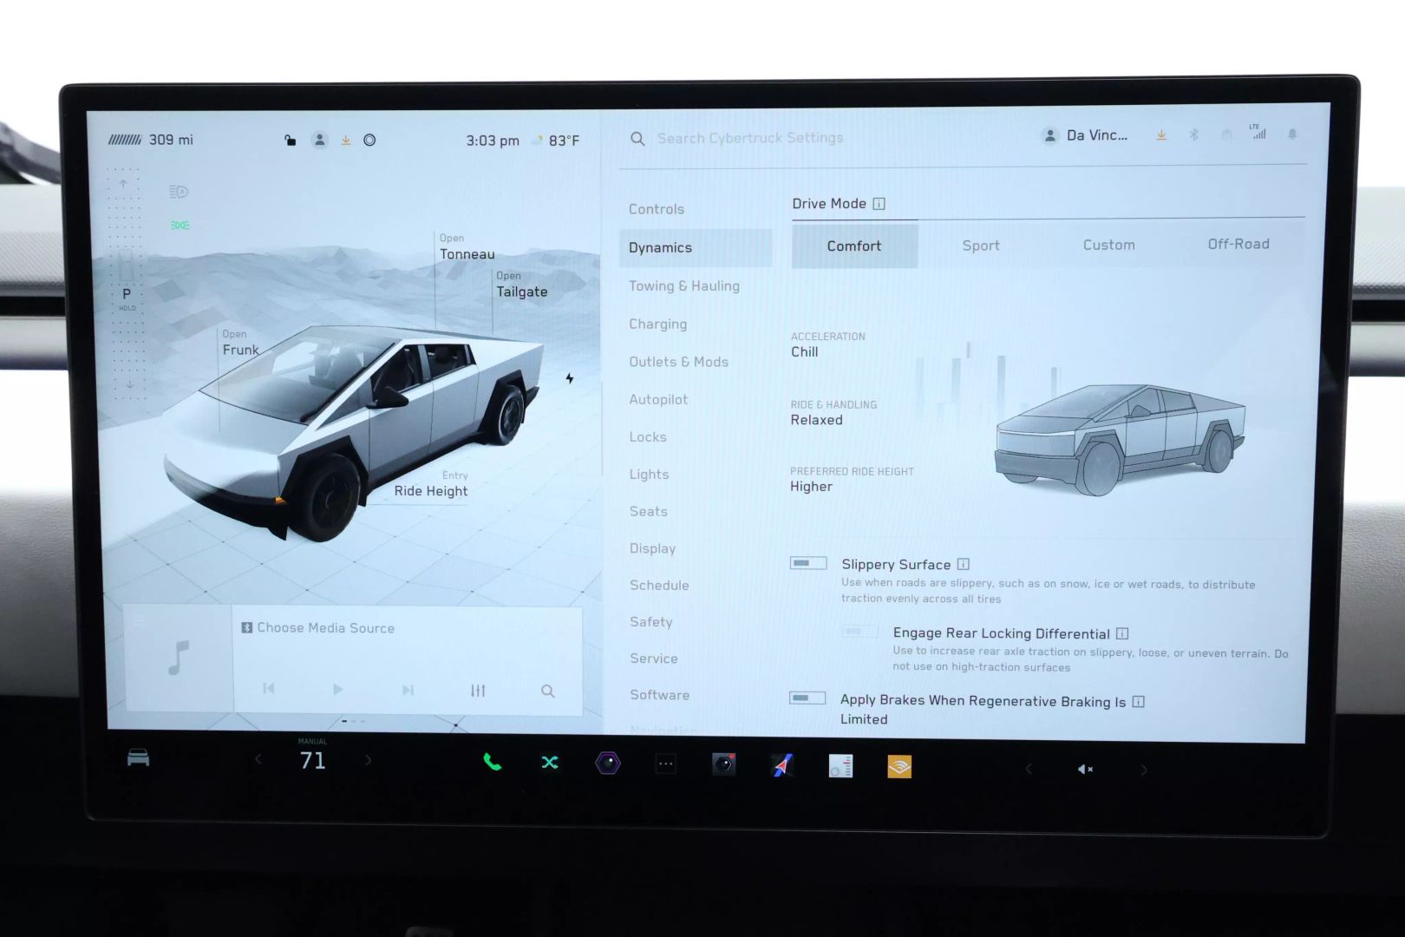Tap the notification bell icon
The image size is (1405, 937).
1292,134
